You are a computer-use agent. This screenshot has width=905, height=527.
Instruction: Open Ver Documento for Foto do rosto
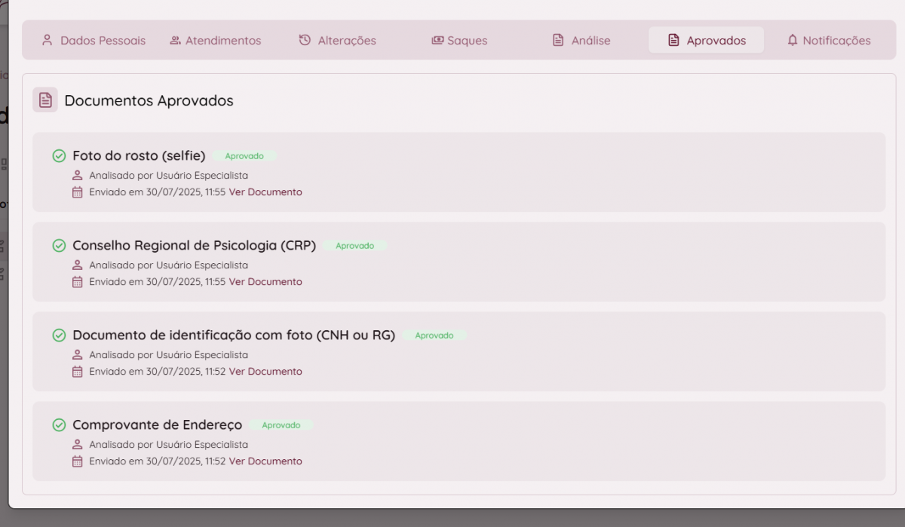click(x=265, y=192)
